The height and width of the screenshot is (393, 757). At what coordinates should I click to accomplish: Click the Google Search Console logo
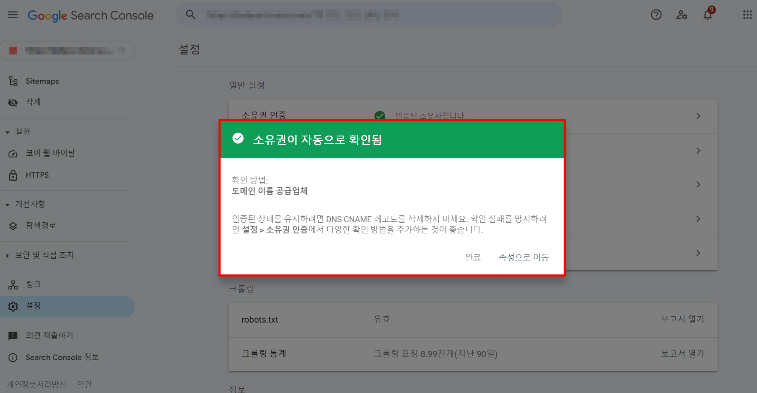[x=90, y=15]
